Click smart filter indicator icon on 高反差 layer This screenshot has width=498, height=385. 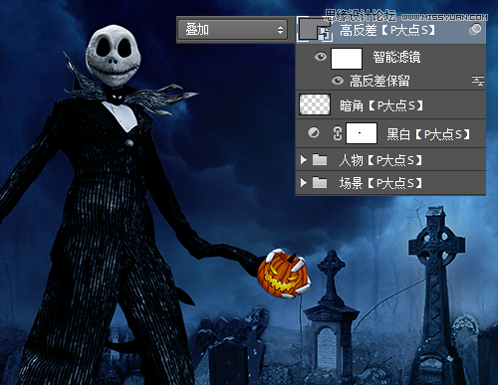coord(475,29)
